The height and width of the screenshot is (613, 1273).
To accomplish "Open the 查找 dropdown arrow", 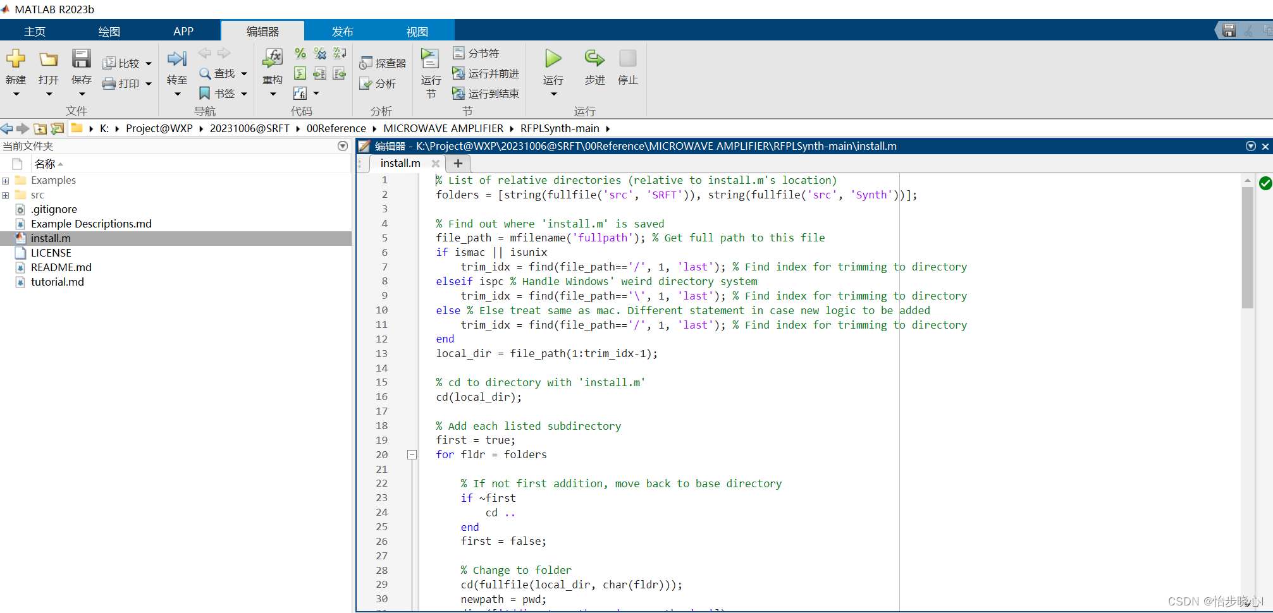I will [x=244, y=73].
